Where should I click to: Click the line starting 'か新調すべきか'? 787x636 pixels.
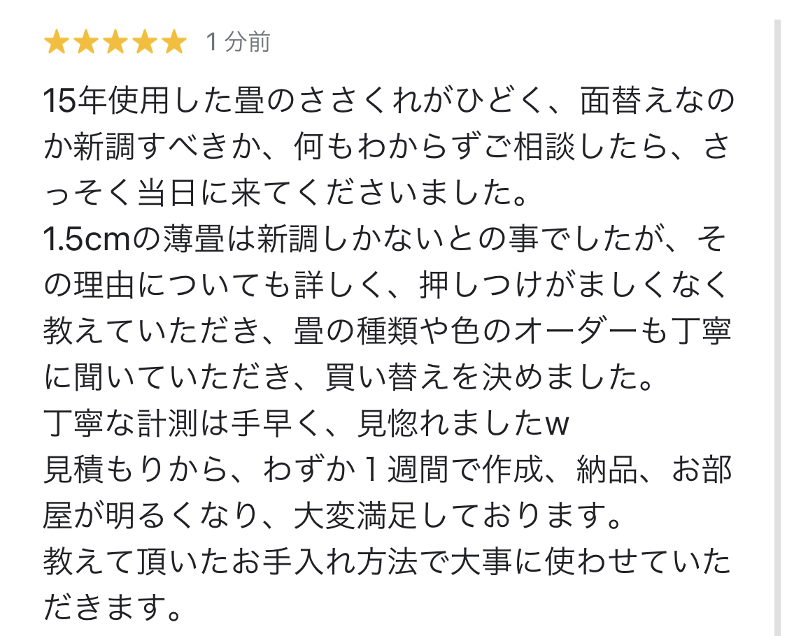tap(386, 147)
